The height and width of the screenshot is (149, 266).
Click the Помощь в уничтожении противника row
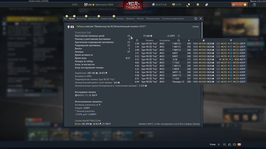pyautogui.click(x=102, y=39)
